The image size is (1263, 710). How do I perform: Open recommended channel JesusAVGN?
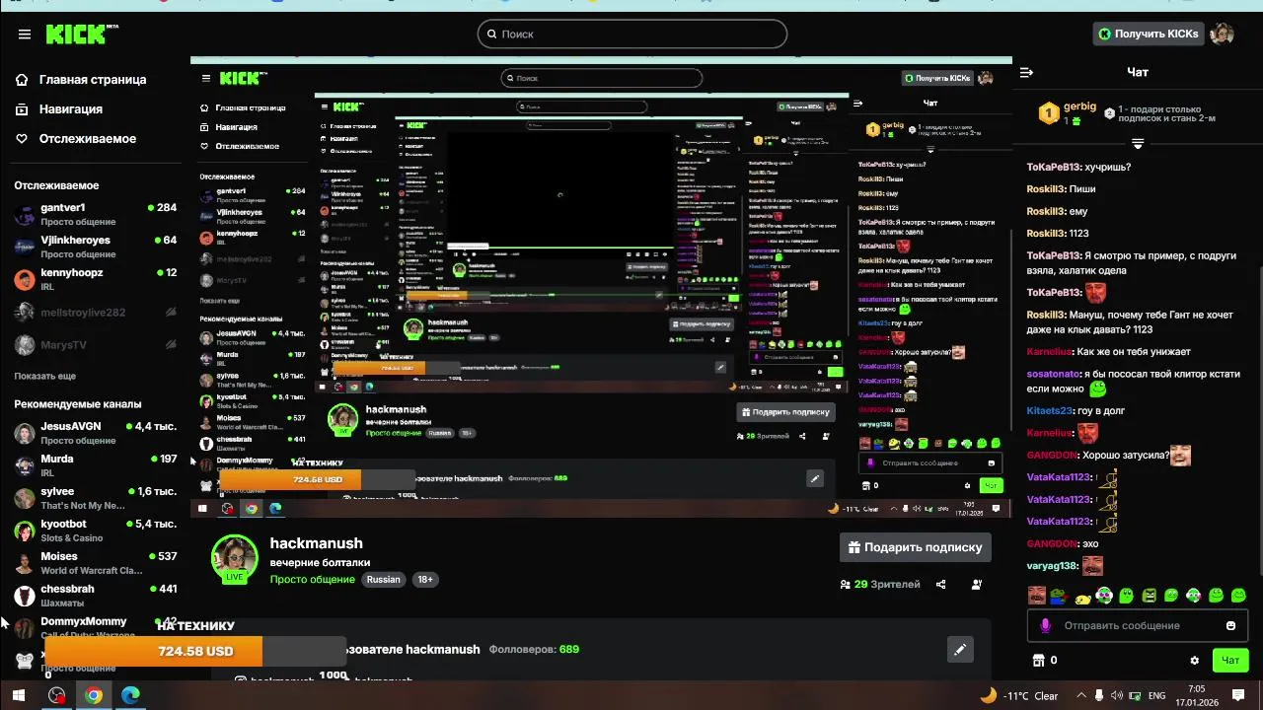[x=95, y=433]
